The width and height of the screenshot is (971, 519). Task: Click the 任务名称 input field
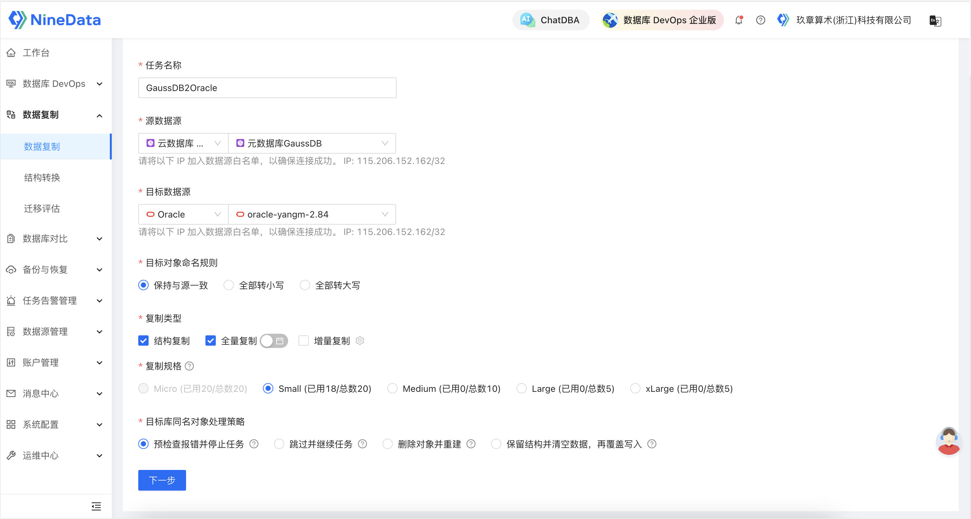pyautogui.click(x=267, y=88)
